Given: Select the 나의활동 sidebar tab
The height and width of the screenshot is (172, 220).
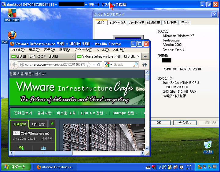Looking at the screenshot, I should click(x=38, y=124).
